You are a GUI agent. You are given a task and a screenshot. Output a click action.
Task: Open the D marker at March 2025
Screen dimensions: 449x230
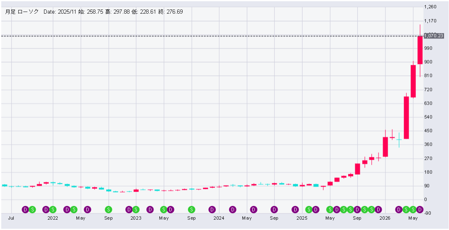316,210
